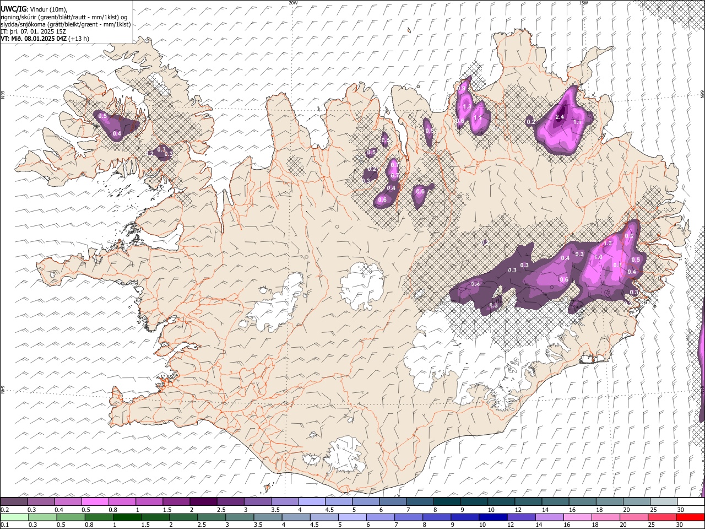Pick the upper legend swatch starting at 12

[x=528, y=501]
